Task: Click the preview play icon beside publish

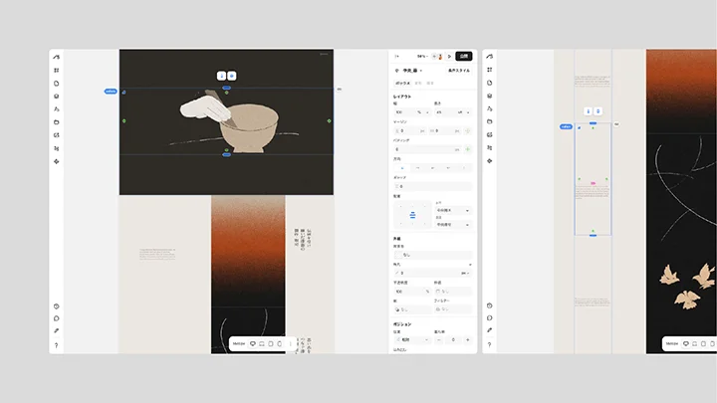Action: tap(449, 56)
